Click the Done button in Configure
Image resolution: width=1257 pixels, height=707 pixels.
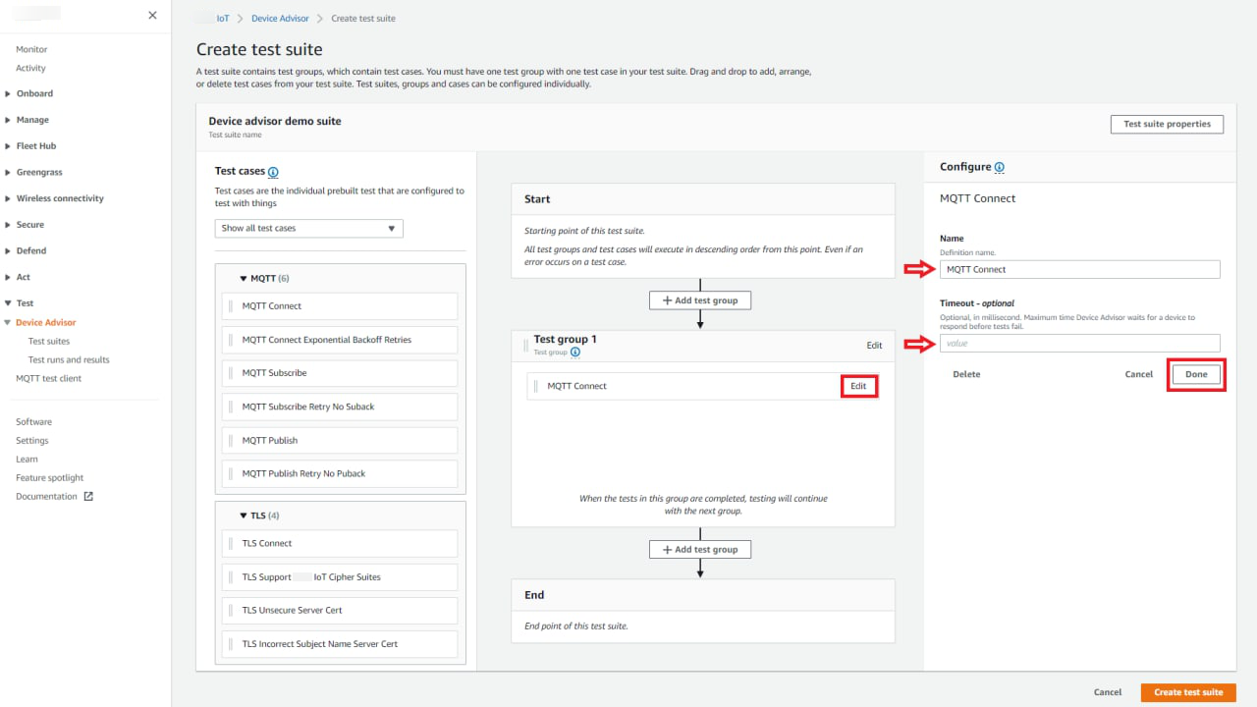[x=1196, y=374]
